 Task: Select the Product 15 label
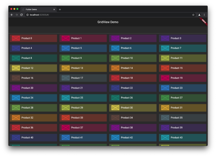[x=177, y=68]
